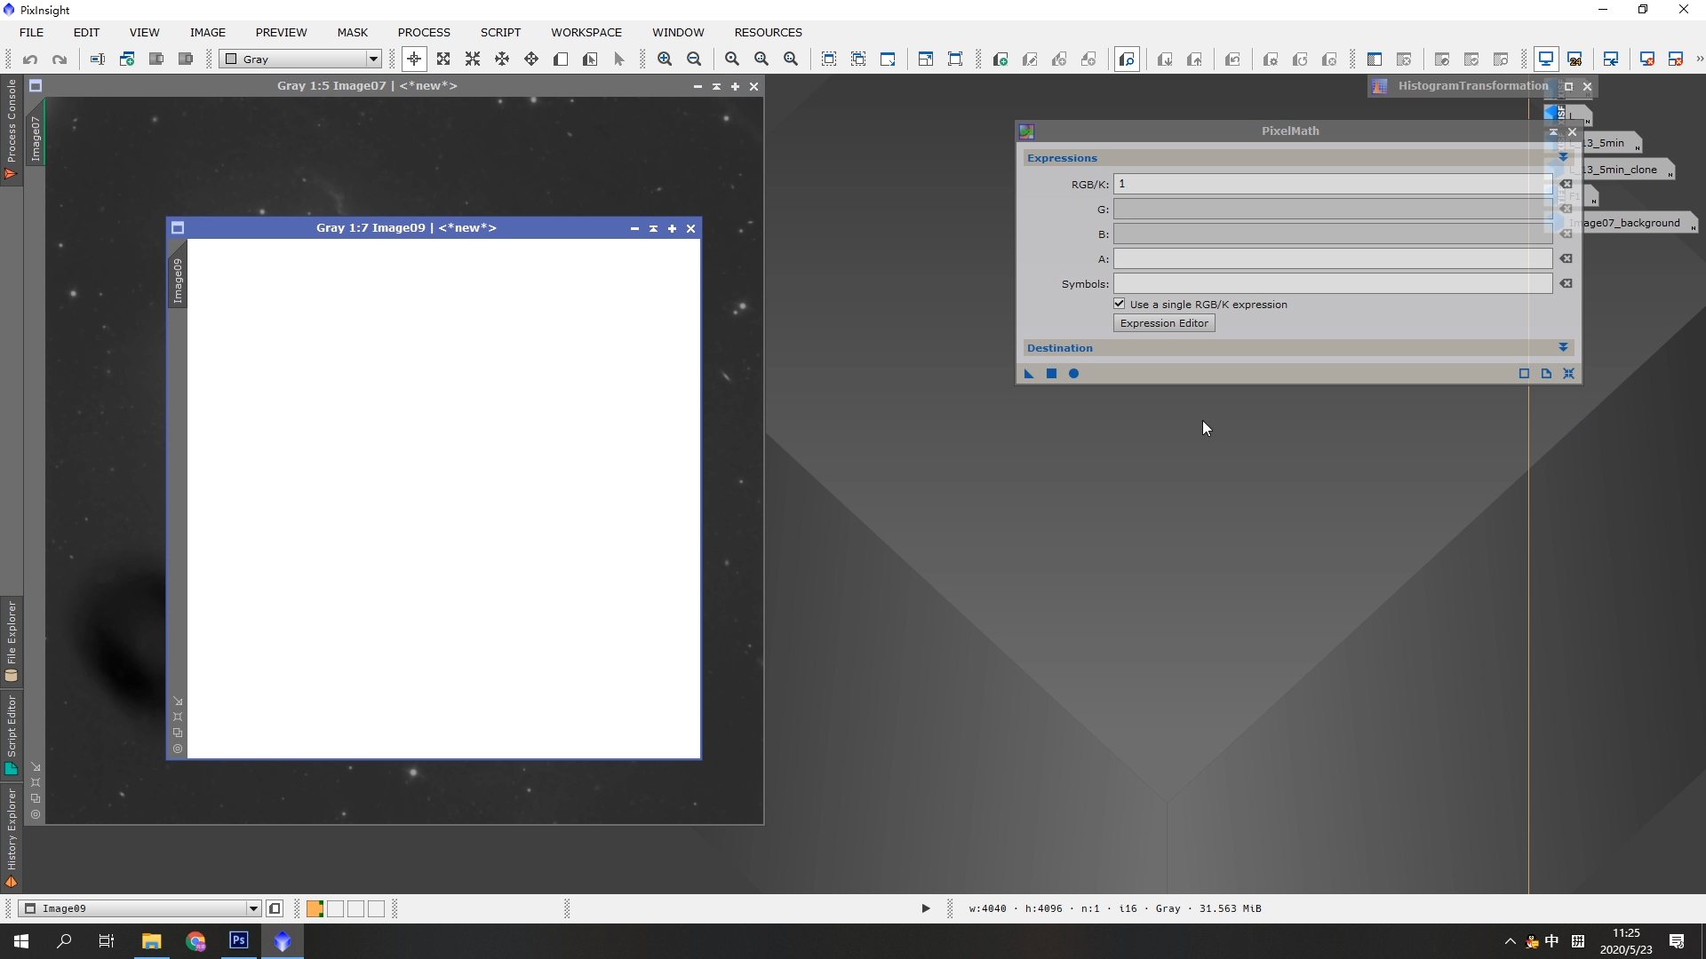Image resolution: width=1706 pixels, height=959 pixels.
Task: Select the Zoom Out magnifier icon
Action: (x=694, y=59)
